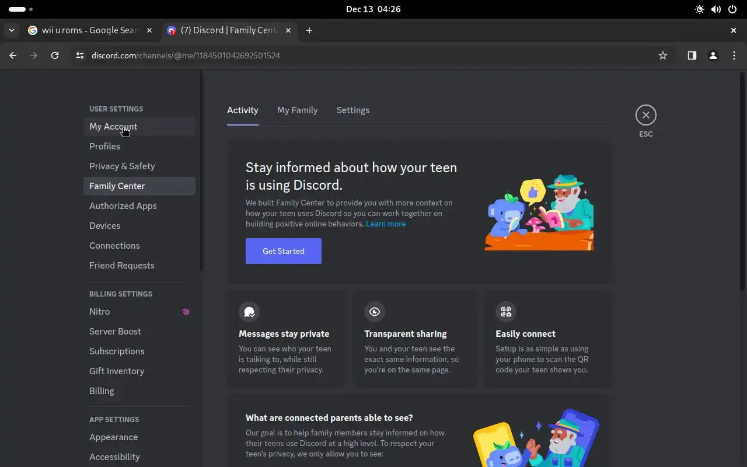Click the settings sidebar scrollbar

(201, 170)
